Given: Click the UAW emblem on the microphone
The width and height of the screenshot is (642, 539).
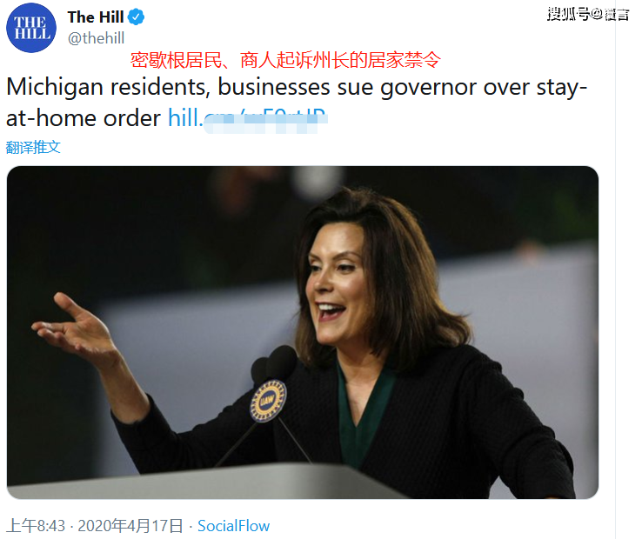Looking at the screenshot, I should pyautogui.click(x=268, y=401).
